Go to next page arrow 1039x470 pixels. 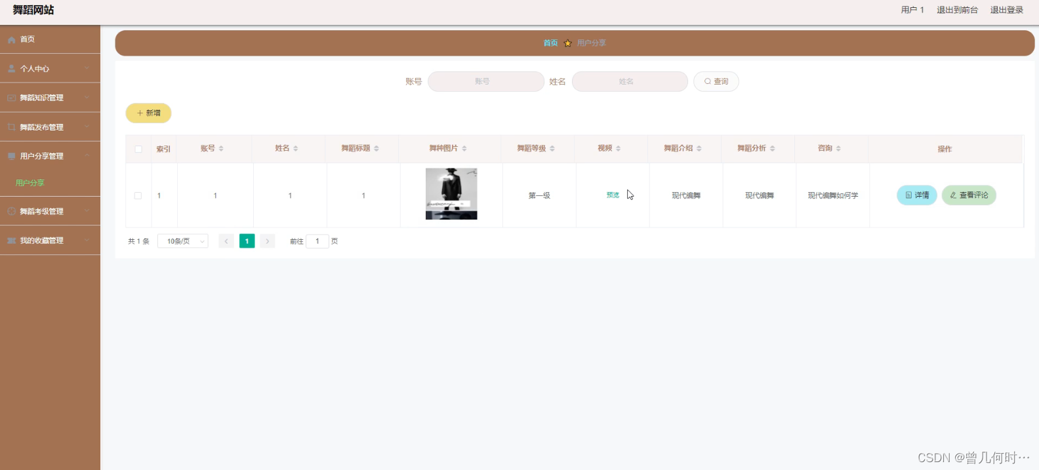(268, 241)
